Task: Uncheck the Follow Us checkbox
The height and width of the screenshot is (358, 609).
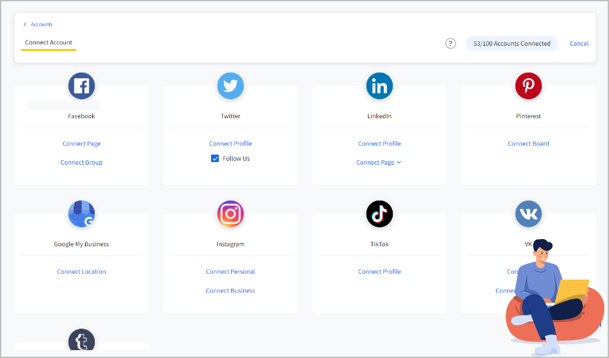Action: tap(215, 158)
